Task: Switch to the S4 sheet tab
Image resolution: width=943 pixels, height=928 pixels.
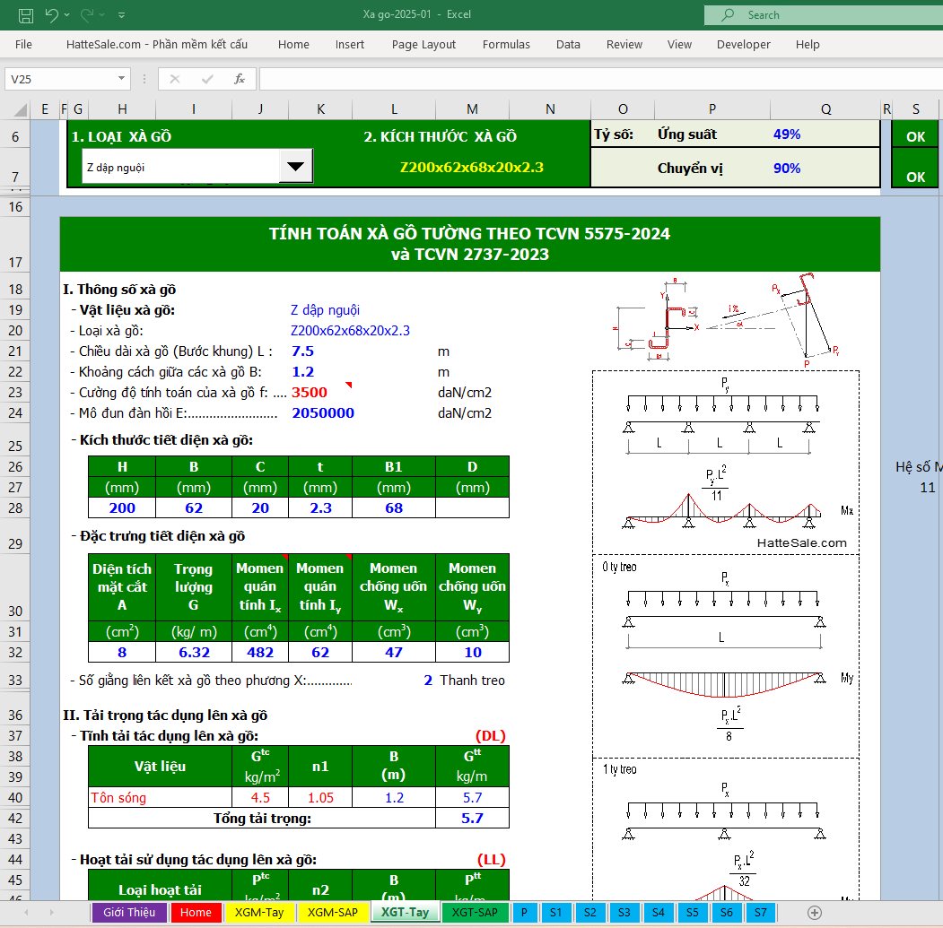Action: [658, 913]
